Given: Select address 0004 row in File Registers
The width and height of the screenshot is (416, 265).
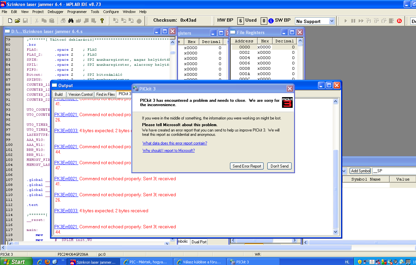Looking at the screenshot, I should tap(263, 58).
